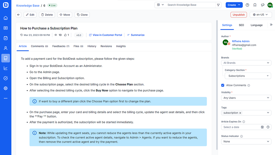Open the search filter funnel icon

pos(218,5)
